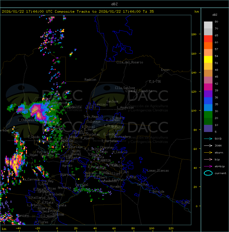Click the '80' value on the color scale
The image size is (229, 232).
pyautogui.click(x=216, y=21)
